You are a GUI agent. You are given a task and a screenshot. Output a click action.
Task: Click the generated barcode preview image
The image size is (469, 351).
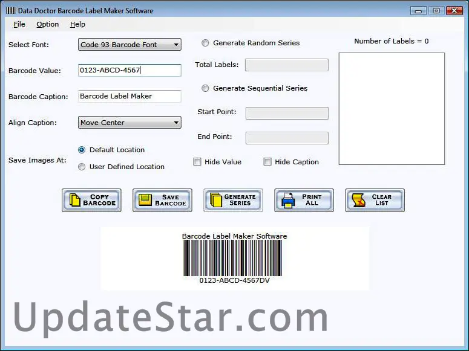tap(233, 258)
